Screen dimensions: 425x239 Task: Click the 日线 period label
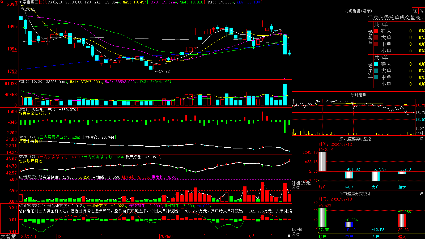click(x=43, y=2)
